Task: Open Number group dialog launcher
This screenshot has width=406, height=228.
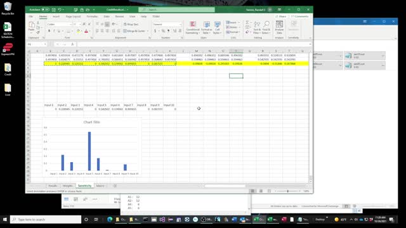Action: pos(182,38)
